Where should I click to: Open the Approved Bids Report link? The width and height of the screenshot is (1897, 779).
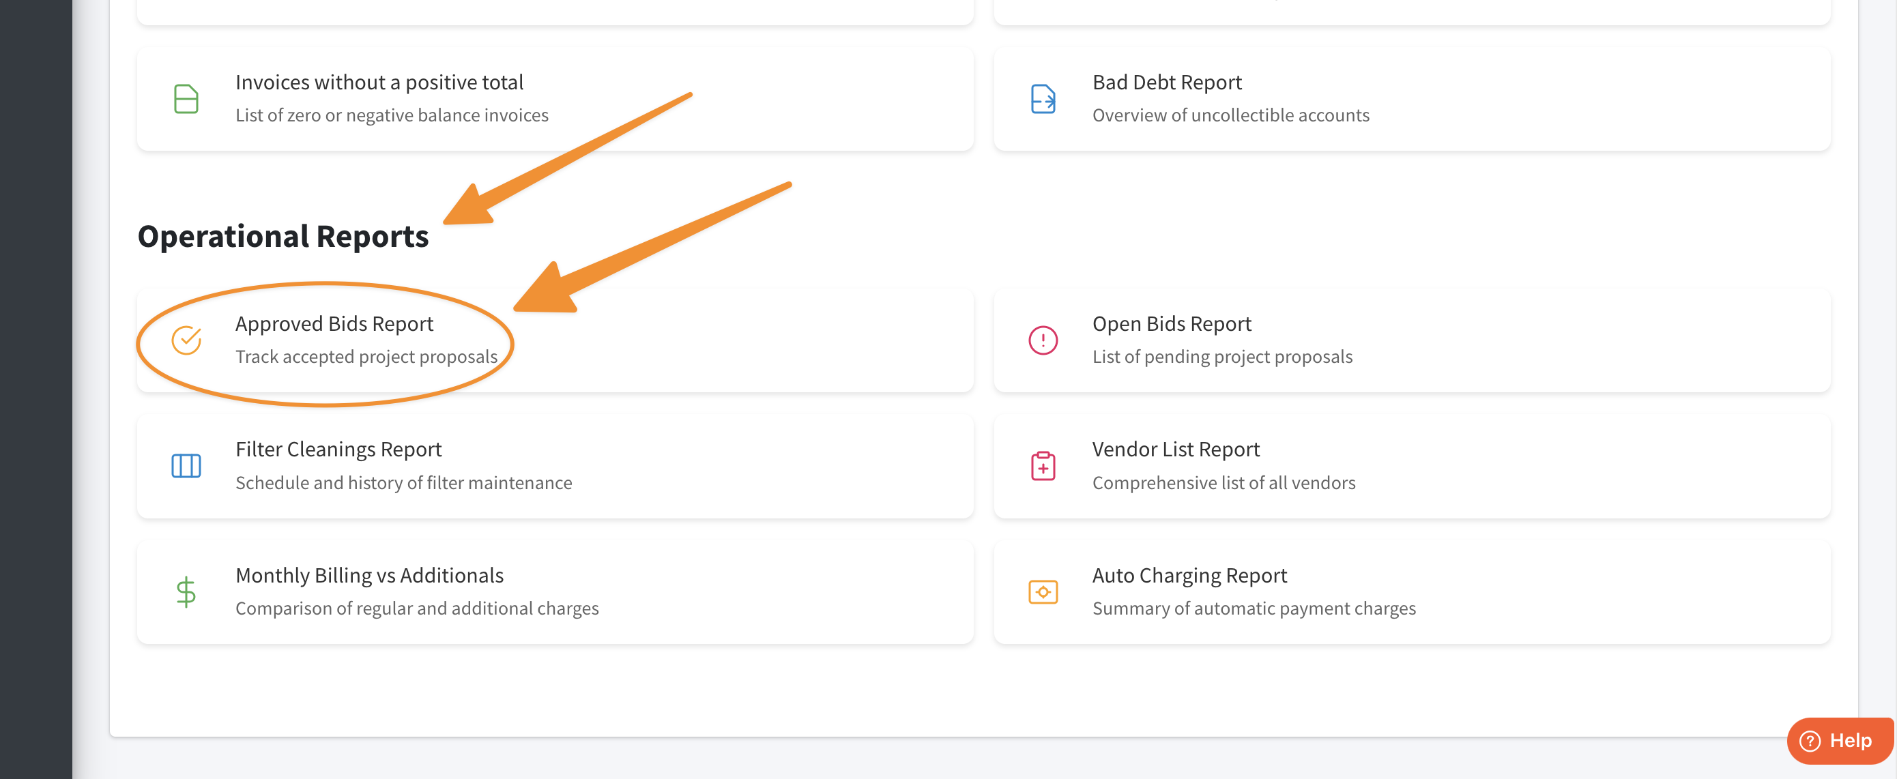tap(334, 324)
